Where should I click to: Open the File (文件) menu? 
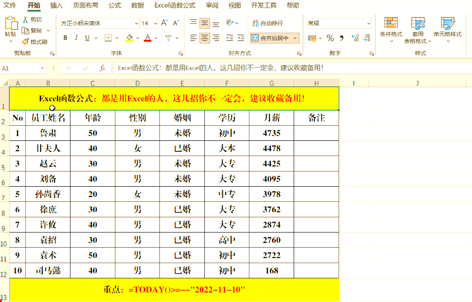(9, 5)
